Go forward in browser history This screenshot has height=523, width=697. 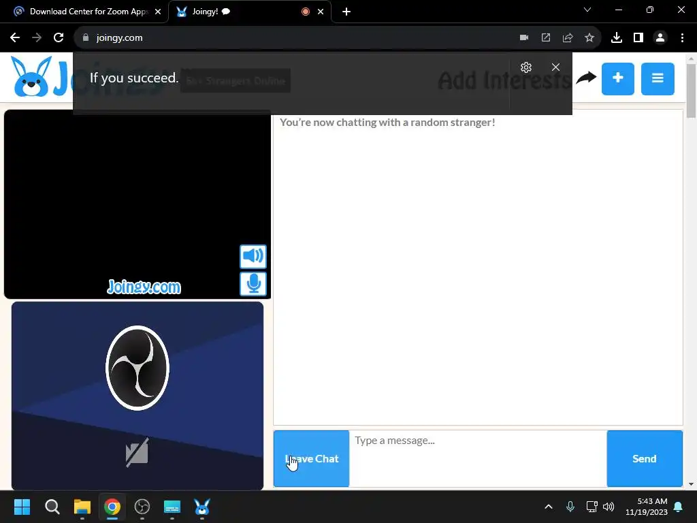coord(37,38)
